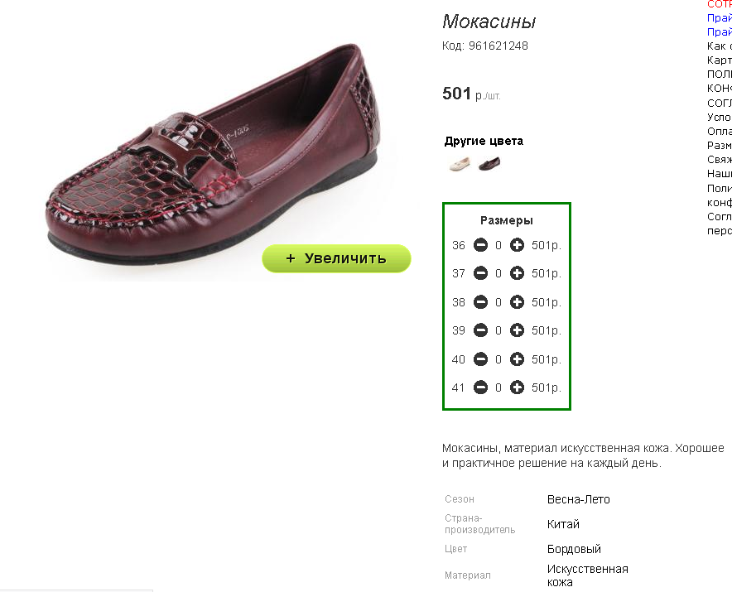
Task: Open the second blue Прай link
Action: (719, 31)
